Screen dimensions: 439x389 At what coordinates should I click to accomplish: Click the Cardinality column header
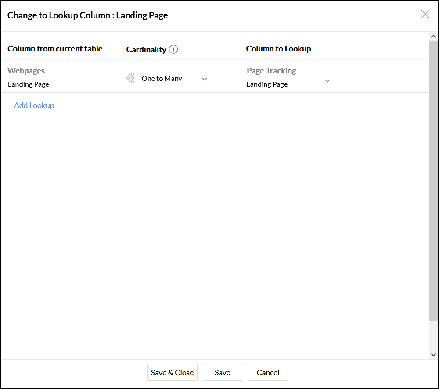coord(146,49)
